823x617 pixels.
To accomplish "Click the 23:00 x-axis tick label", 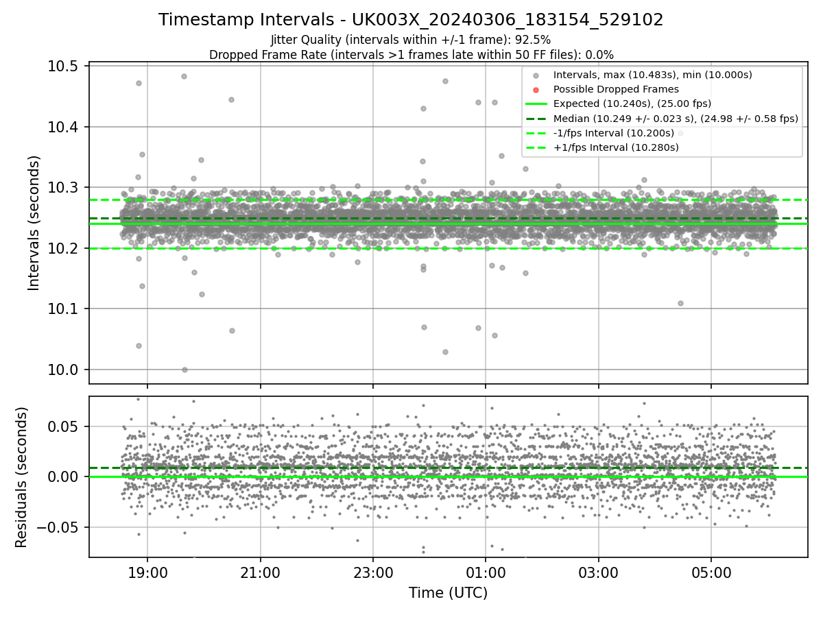I will (x=372, y=572).
